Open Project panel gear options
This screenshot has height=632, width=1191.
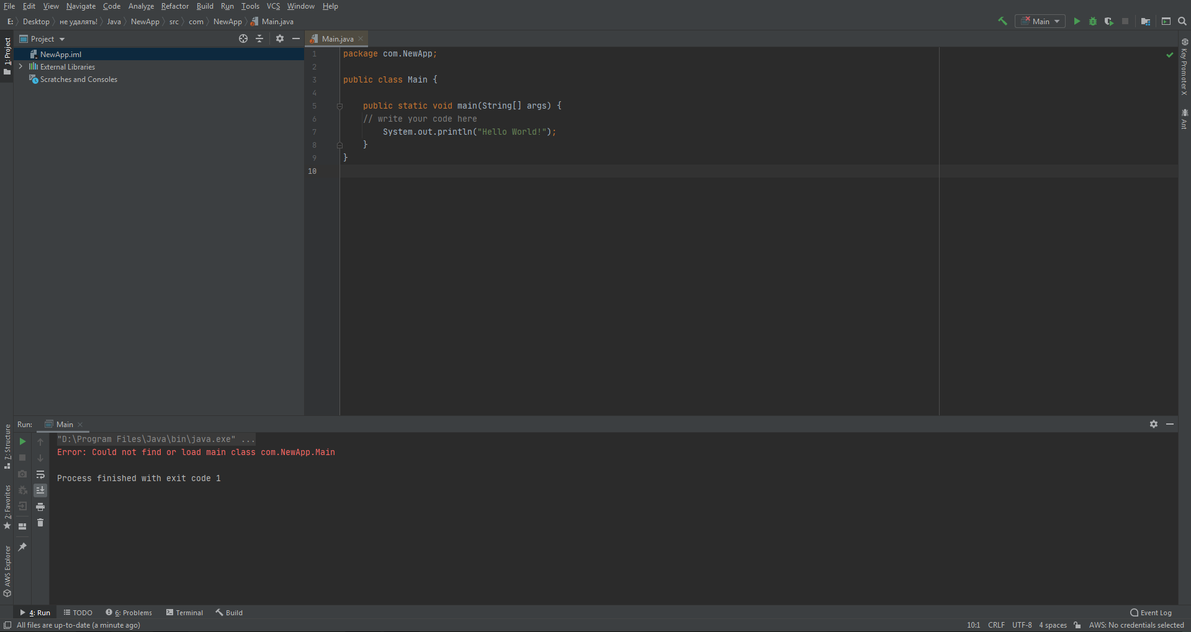tap(280, 38)
